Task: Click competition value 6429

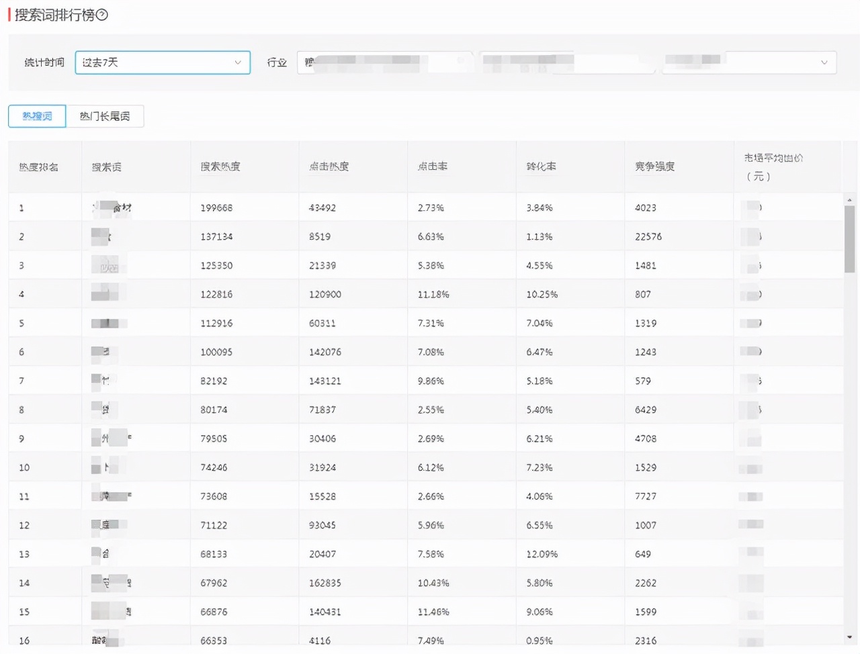Action: click(646, 410)
